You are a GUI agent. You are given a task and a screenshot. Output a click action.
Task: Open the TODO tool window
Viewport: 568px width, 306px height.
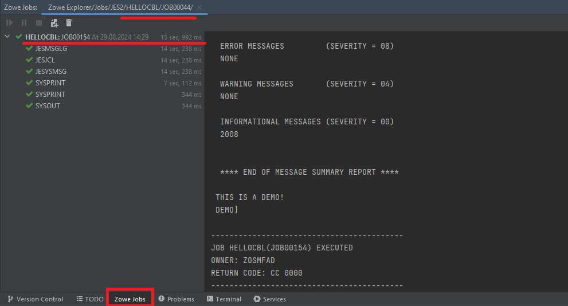pos(90,299)
